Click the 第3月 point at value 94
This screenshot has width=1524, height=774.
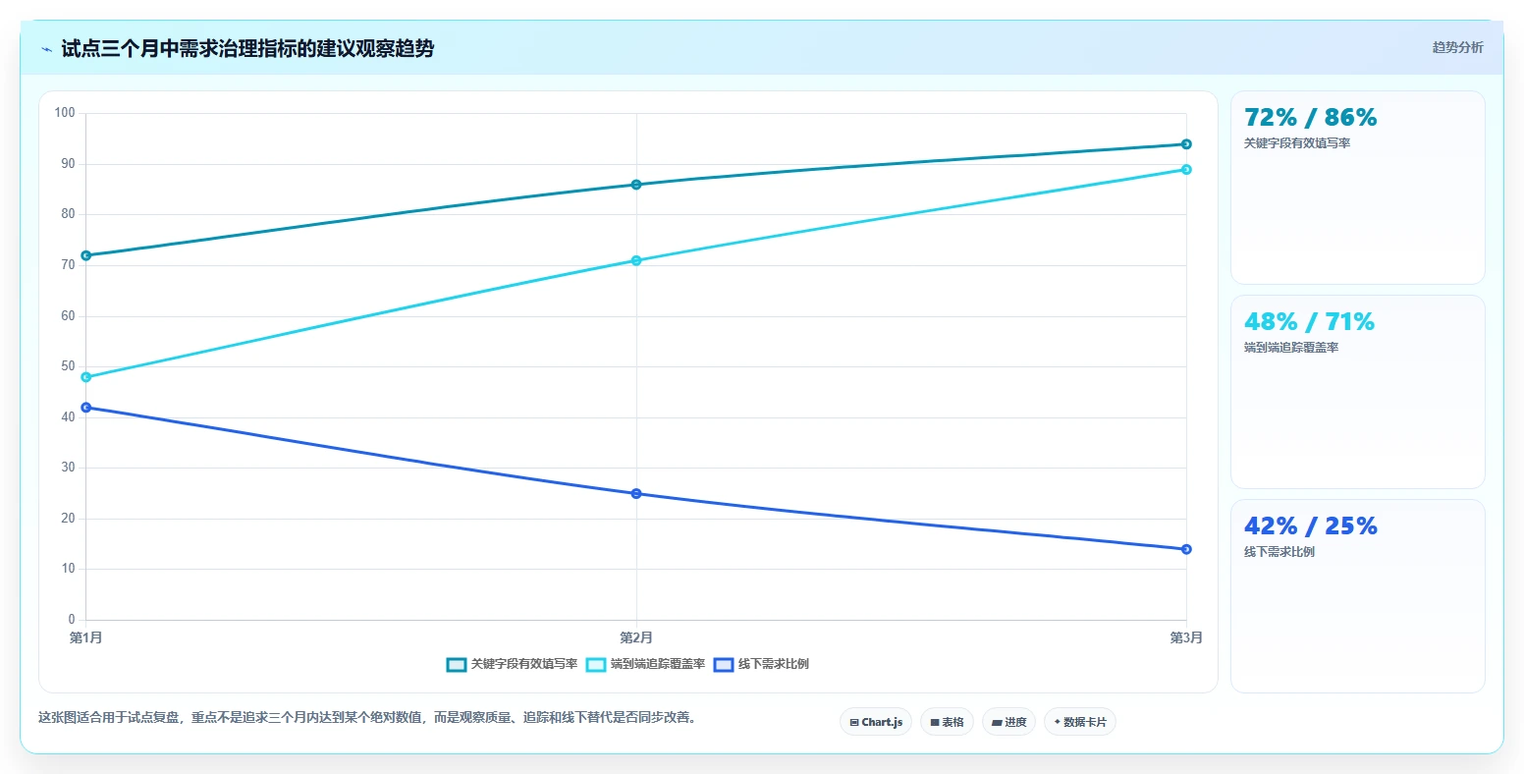pyautogui.click(x=1186, y=144)
